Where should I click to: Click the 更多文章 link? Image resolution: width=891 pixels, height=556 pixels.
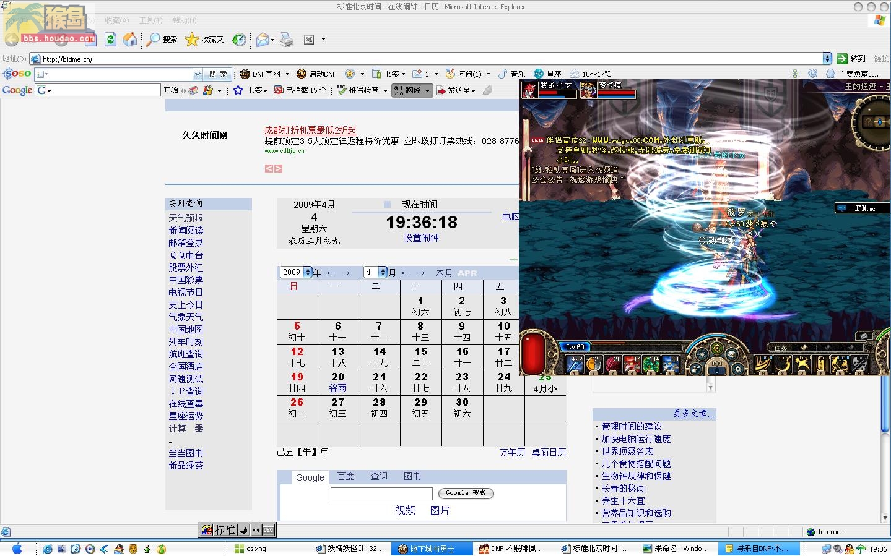pos(693,413)
